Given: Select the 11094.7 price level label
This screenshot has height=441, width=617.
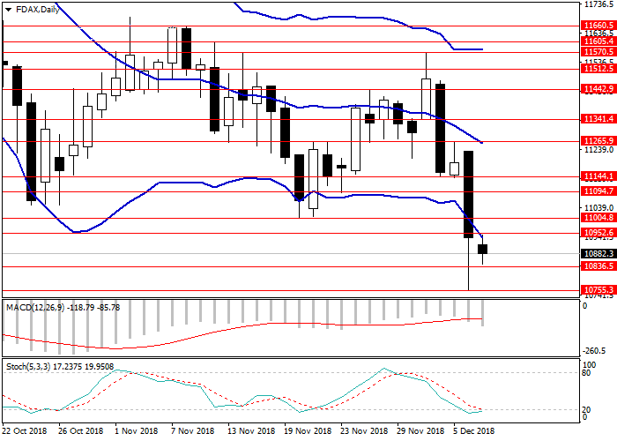Looking at the screenshot, I should pos(598,191).
